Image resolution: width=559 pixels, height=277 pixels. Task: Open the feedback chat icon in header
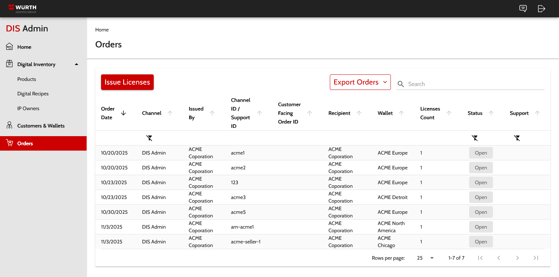pyautogui.click(x=523, y=9)
